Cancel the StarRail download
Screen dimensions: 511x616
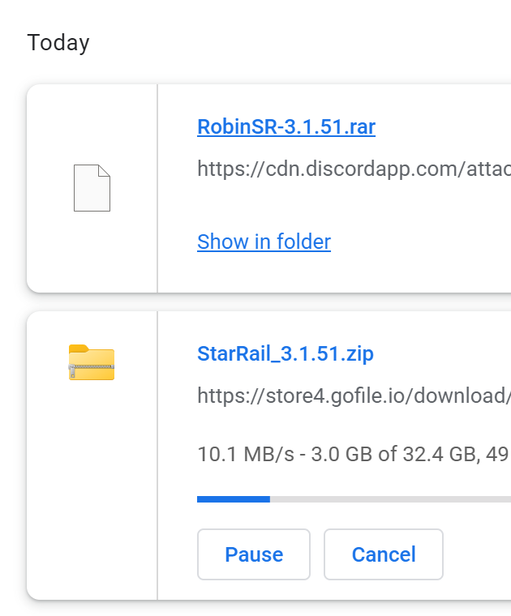point(384,554)
